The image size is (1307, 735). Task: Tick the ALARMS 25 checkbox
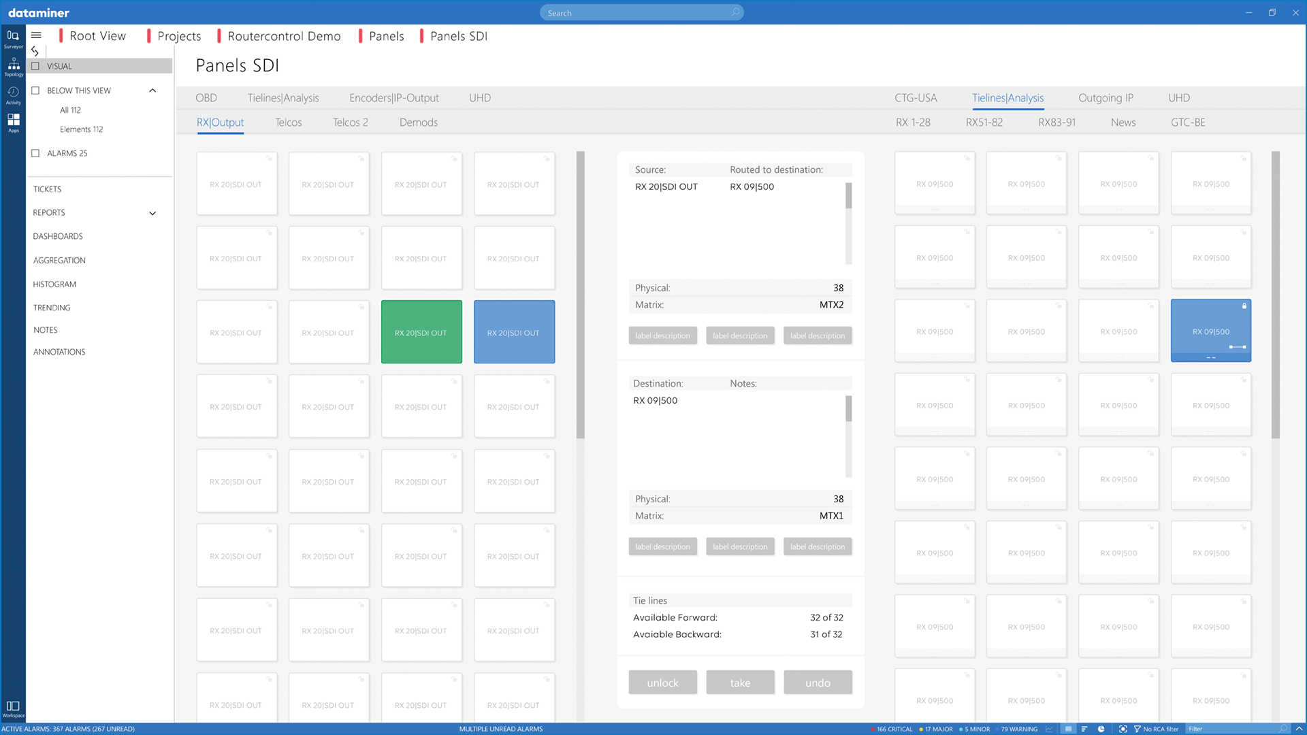click(x=35, y=153)
